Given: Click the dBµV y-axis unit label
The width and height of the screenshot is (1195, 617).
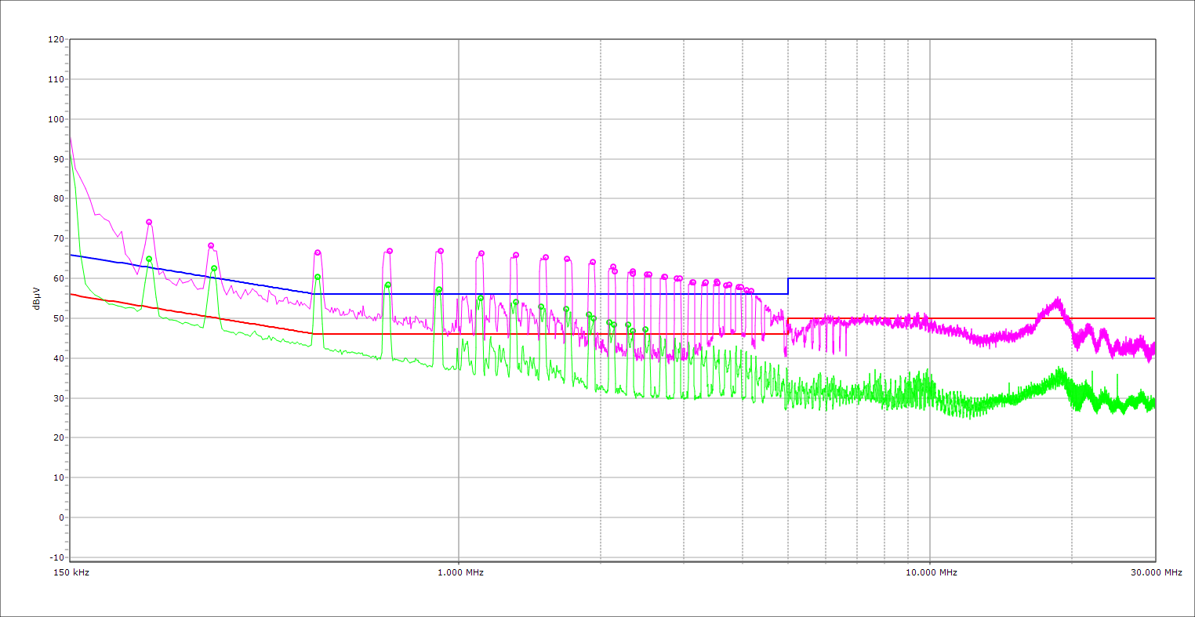Looking at the screenshot, I should coord(37,298).
